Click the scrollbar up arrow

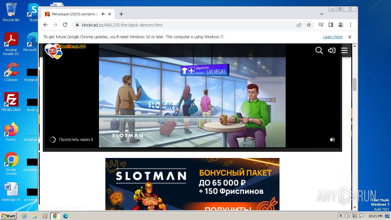point(355,46)
